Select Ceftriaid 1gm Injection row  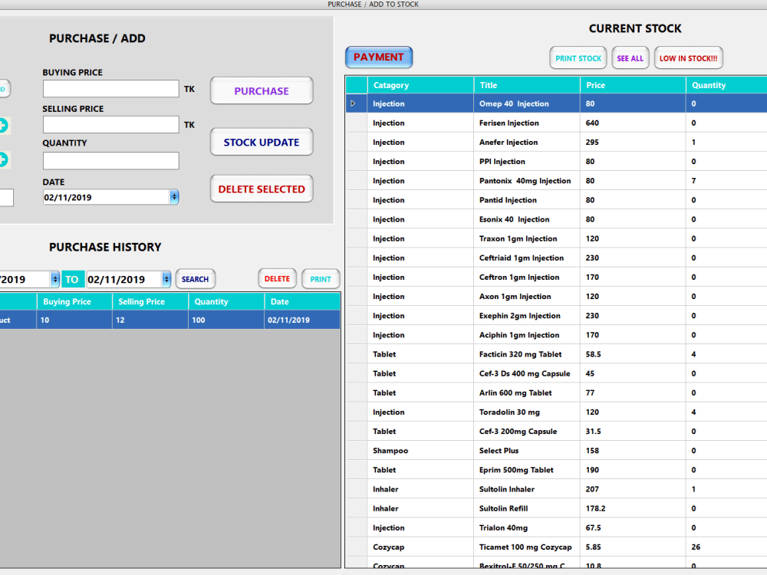tap(557, 258)
